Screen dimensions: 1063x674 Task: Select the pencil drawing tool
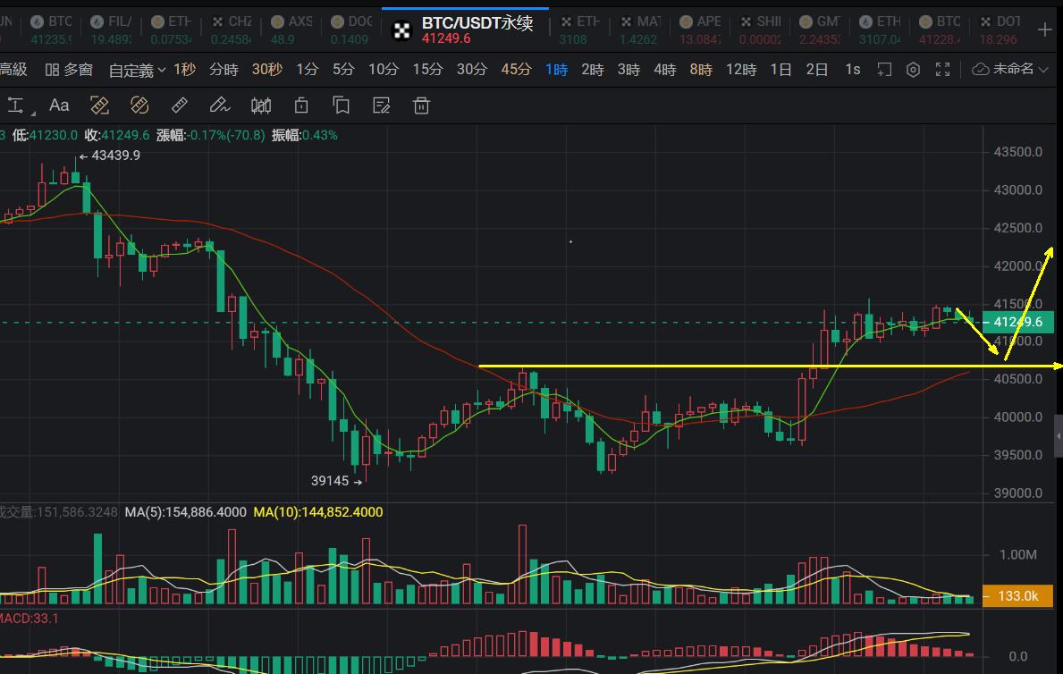pyautogui.click(x=220, y=105)
